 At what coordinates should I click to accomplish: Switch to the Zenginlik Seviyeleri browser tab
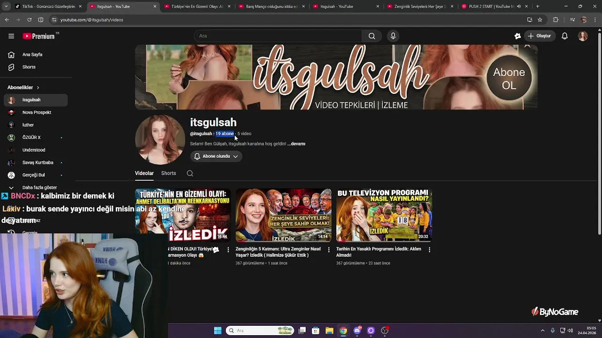pyautogui.click(x=420, y=7)
